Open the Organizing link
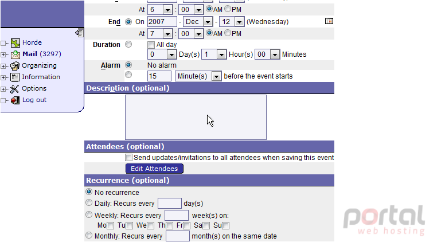The width and height of the screenshot is (445, 242). point(39,65)
